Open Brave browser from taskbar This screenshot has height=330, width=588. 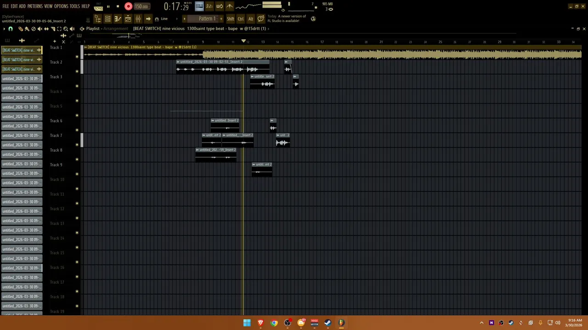(x=260, y=323)
